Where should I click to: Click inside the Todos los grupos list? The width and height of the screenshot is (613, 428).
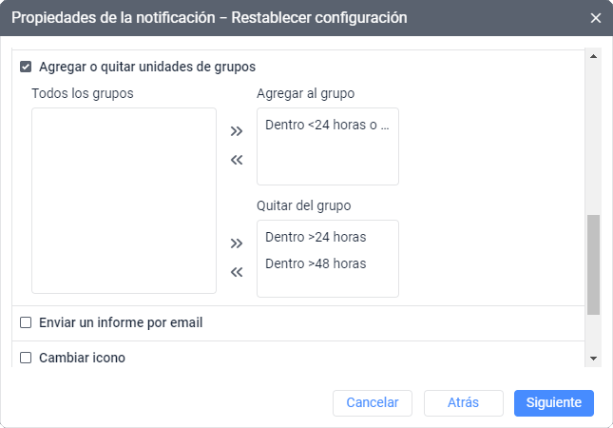124,200
